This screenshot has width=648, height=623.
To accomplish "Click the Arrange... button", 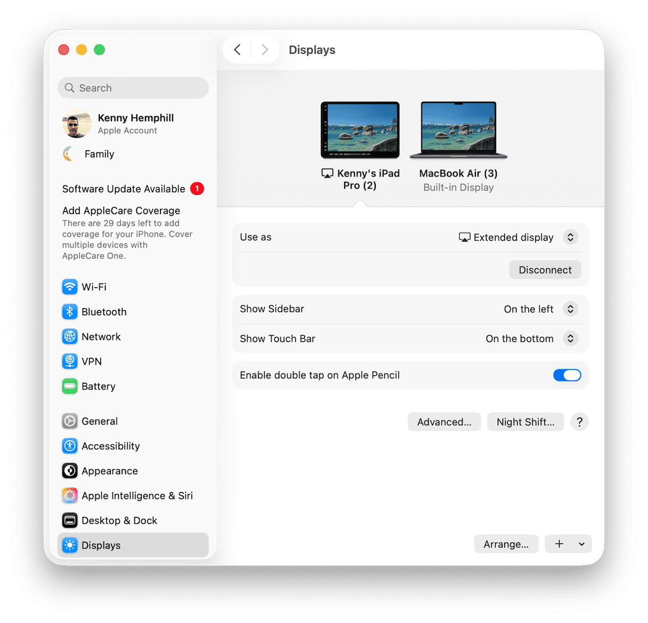I will (506, 544).
